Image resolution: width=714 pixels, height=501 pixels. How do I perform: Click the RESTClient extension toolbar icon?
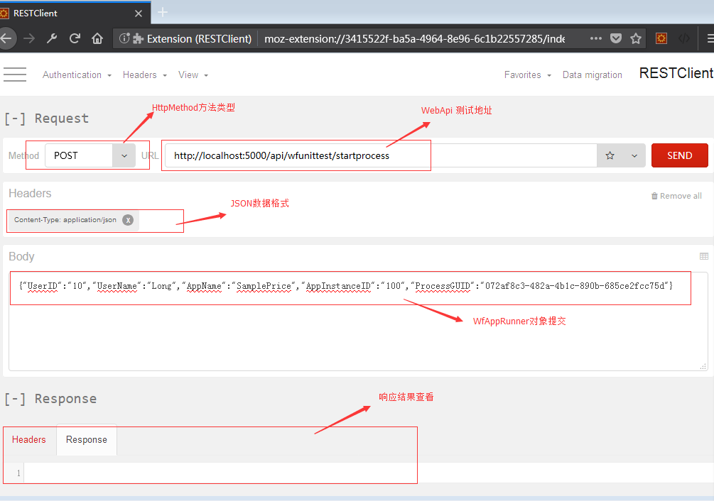point(661,38)
